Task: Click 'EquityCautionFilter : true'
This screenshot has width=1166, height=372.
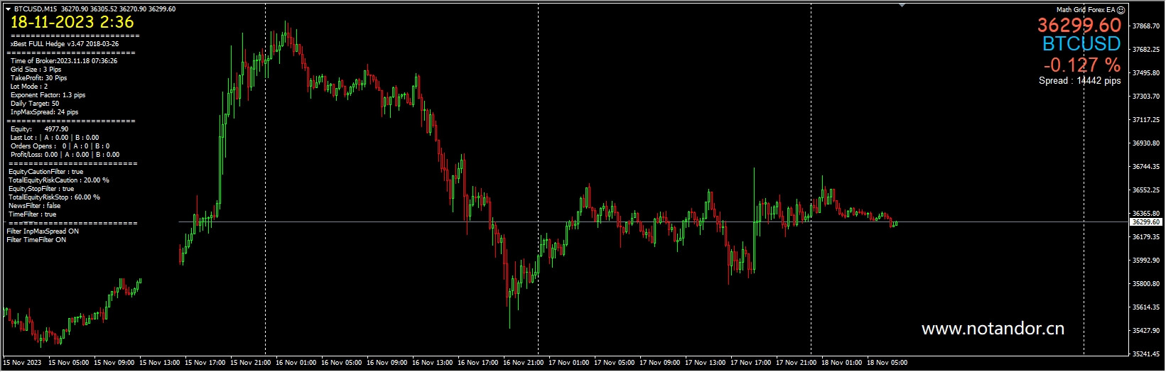Action: (x=45, y=172)
